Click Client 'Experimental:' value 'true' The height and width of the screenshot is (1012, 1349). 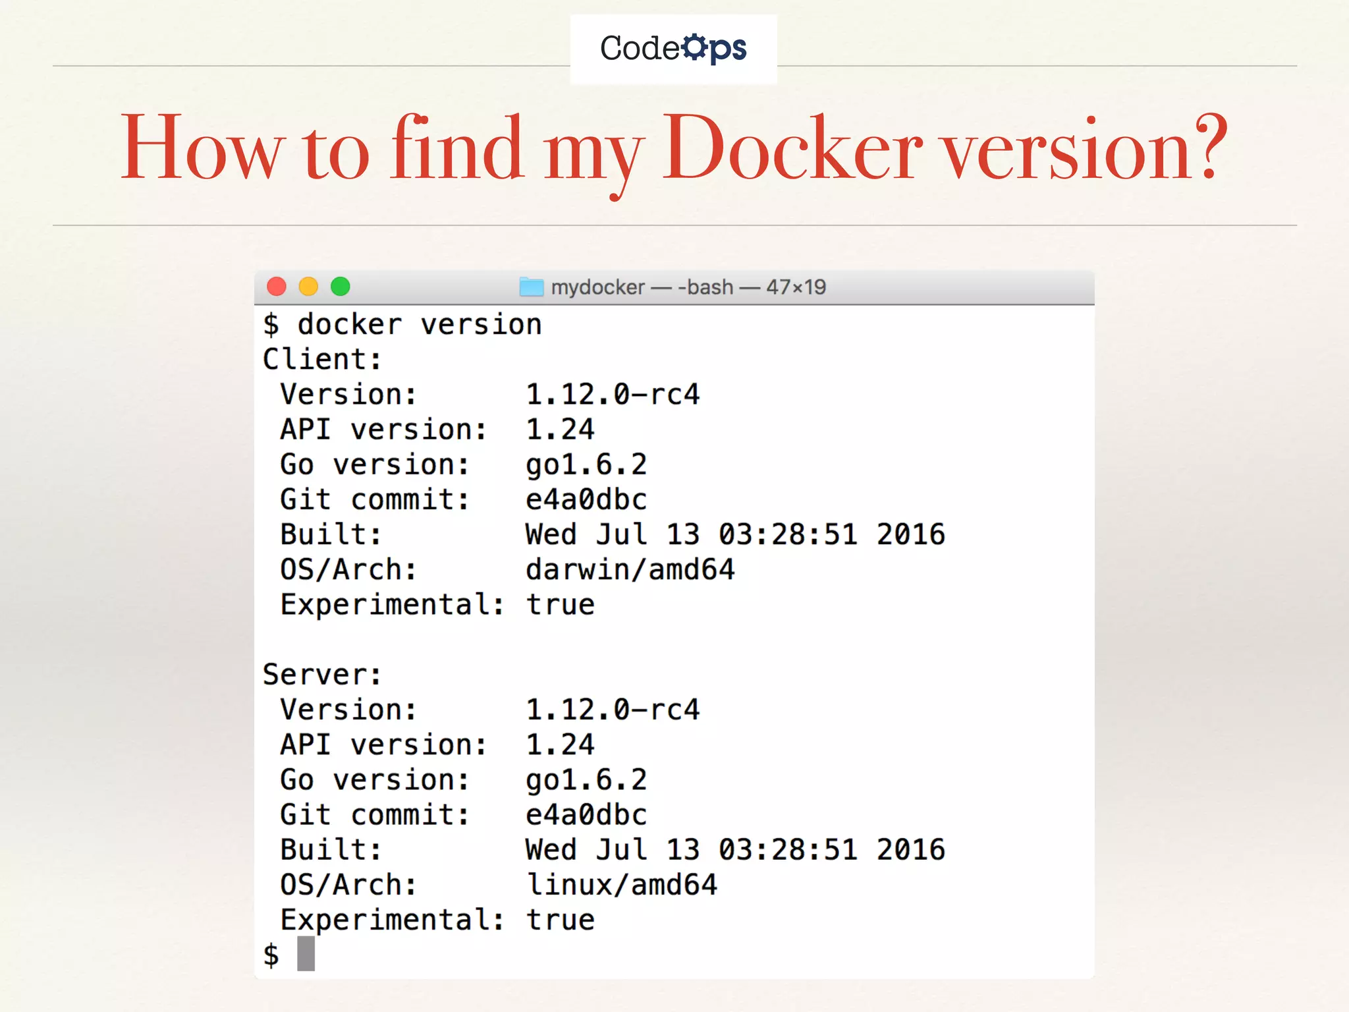(561, 605)
